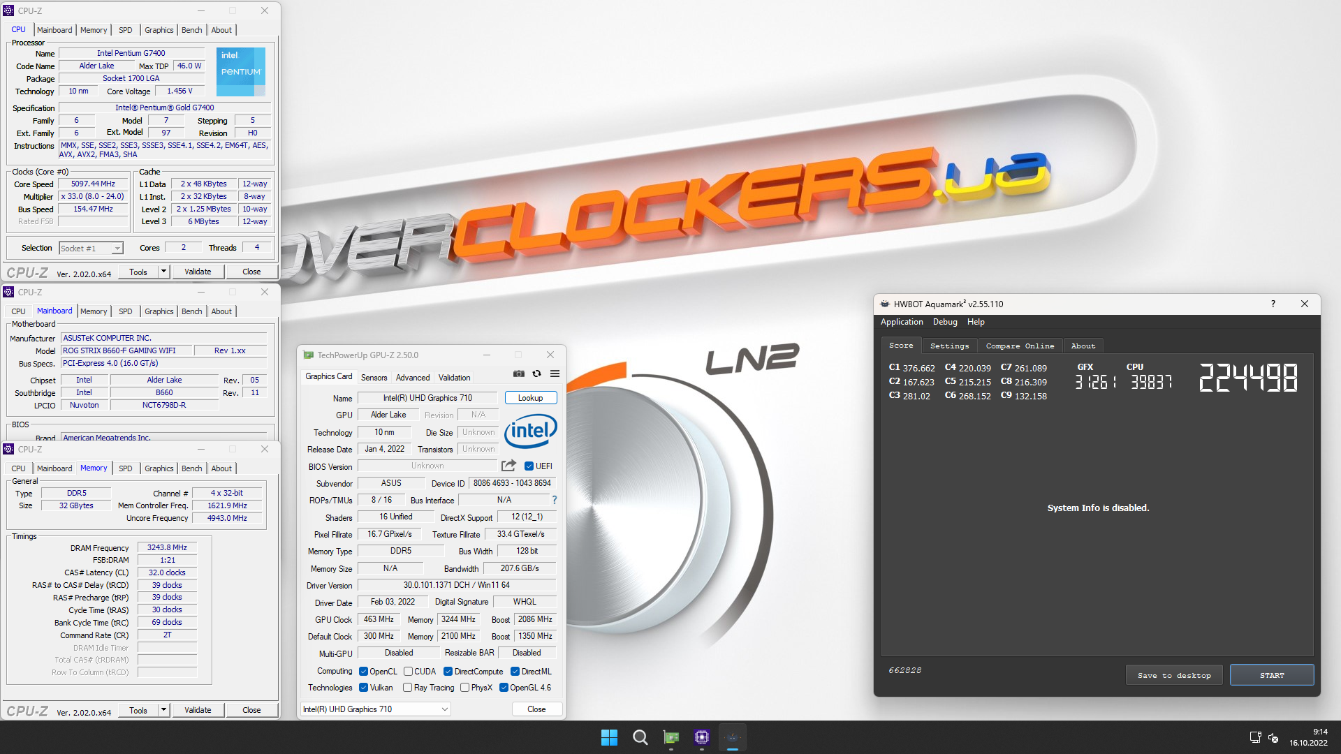Click Close in the bottom CPU-Z window
This screenshot has width=1341, height=754.
pyautogui.click(x=251, y=710)
